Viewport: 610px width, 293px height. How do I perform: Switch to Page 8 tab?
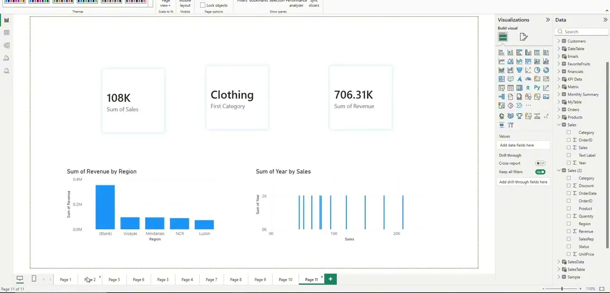pos(235,280)
